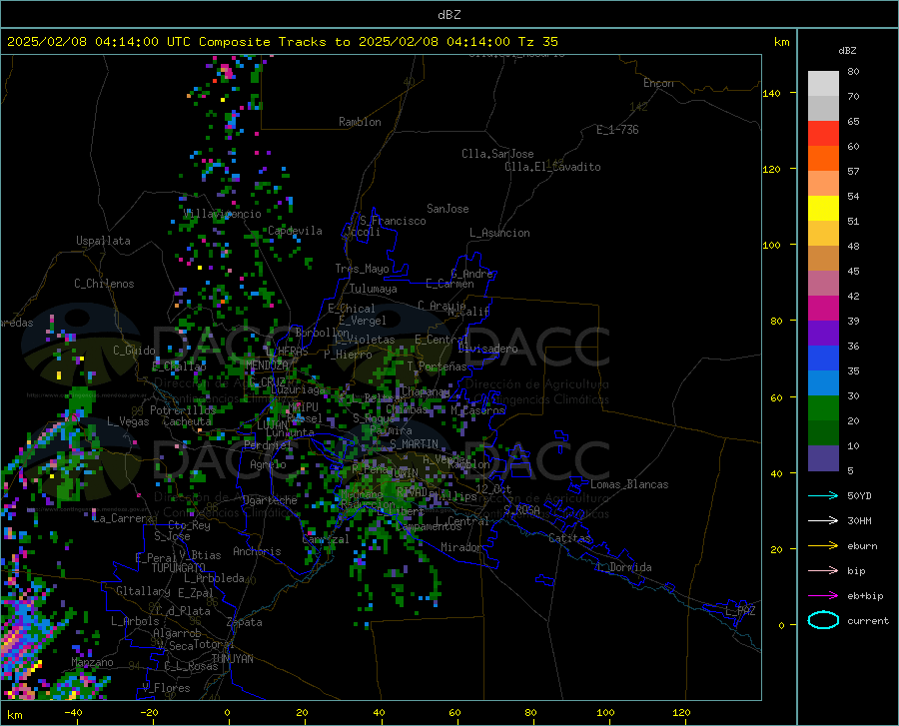
Task: Click the L_PAZ label on map
Action: click(x=740, y=611)
